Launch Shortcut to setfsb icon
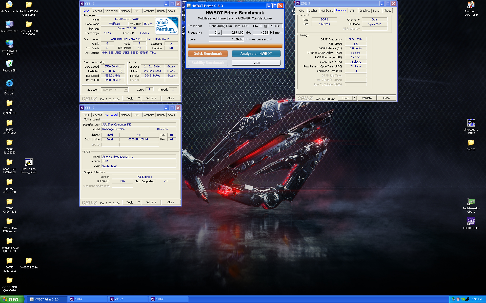This screenshot has height=303, width=486. (x=471, y=127)
